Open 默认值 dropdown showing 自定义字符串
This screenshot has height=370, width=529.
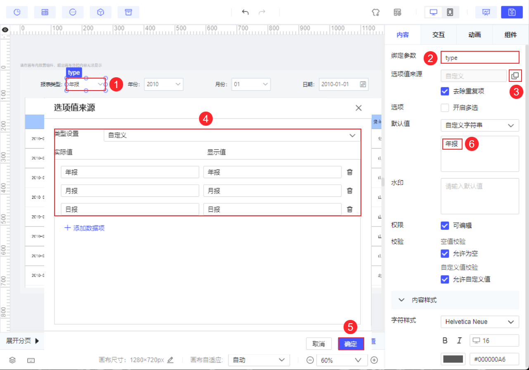point(480,125)
